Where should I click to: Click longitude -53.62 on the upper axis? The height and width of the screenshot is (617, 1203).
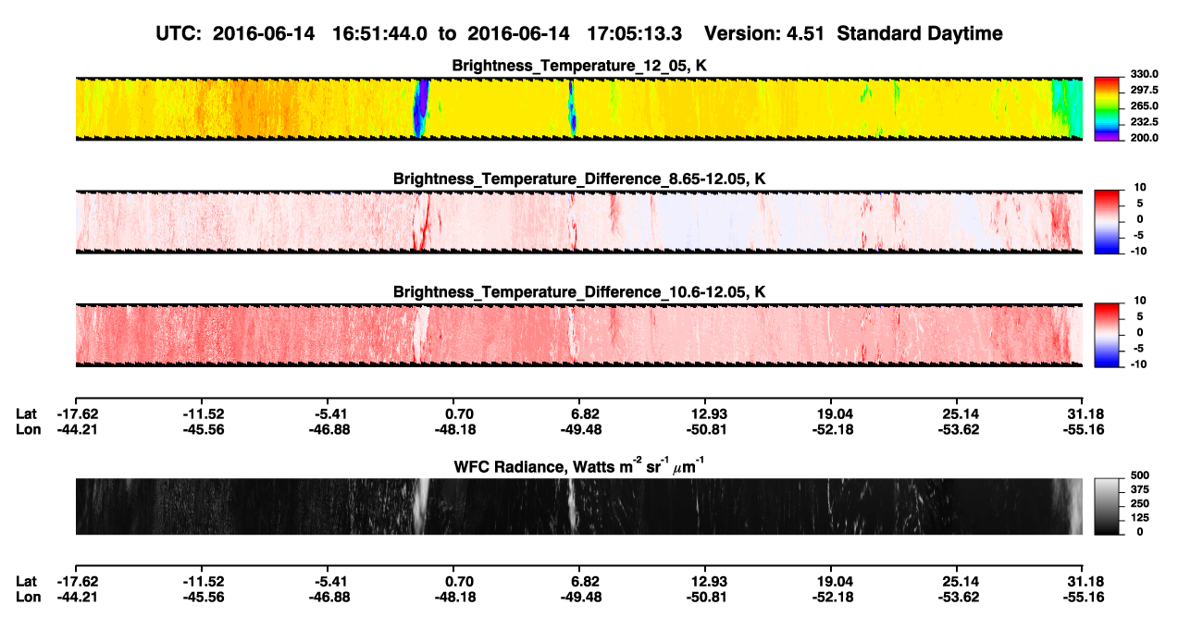(x=957, y=429)
